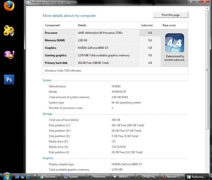212x180 pixels.
Task: Click the Number of processor cores label
Action: click(66, 108)
